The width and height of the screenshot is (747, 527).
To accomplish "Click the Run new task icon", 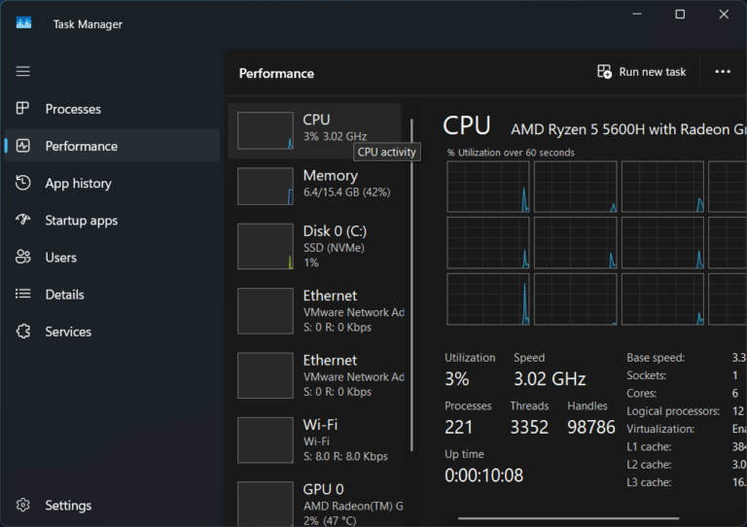I will point(605,72).
